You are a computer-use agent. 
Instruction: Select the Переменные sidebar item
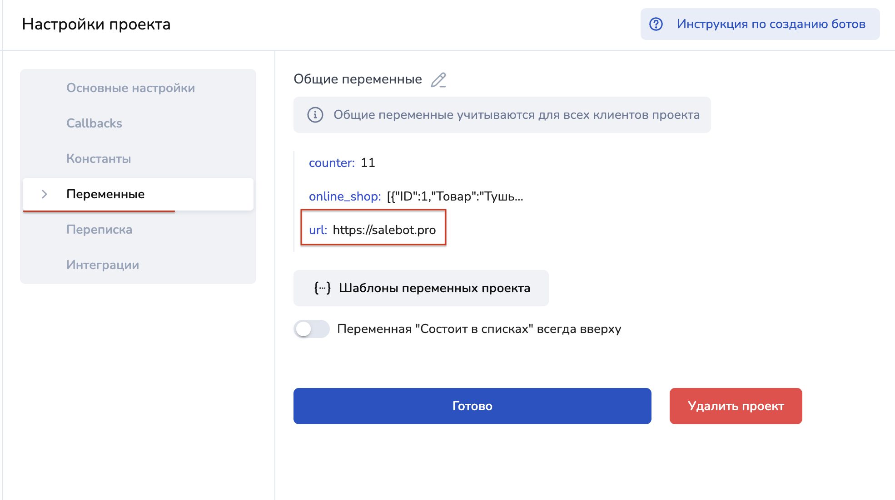[105, 194]
